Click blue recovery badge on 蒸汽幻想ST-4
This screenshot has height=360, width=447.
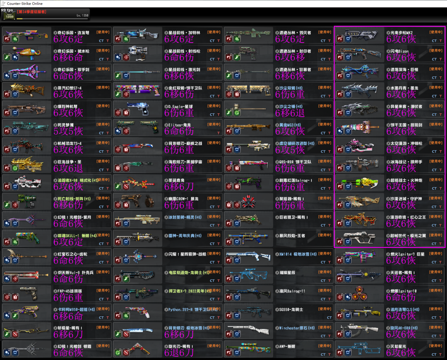[x=15, y=94]
